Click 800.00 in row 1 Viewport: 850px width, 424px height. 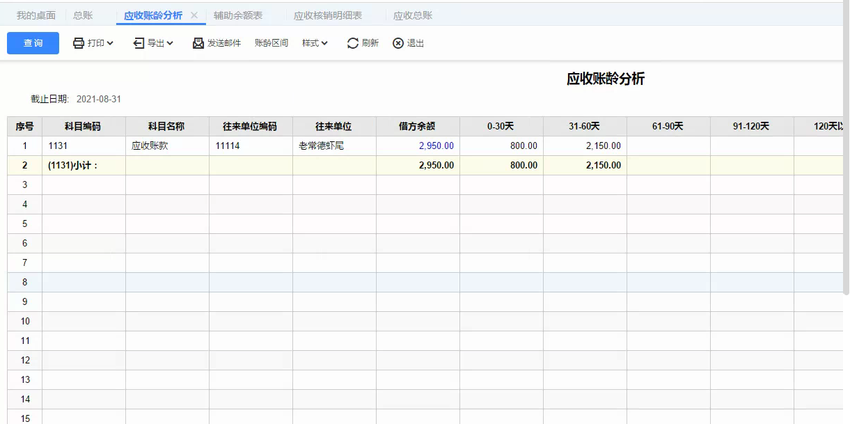point(524,146)
